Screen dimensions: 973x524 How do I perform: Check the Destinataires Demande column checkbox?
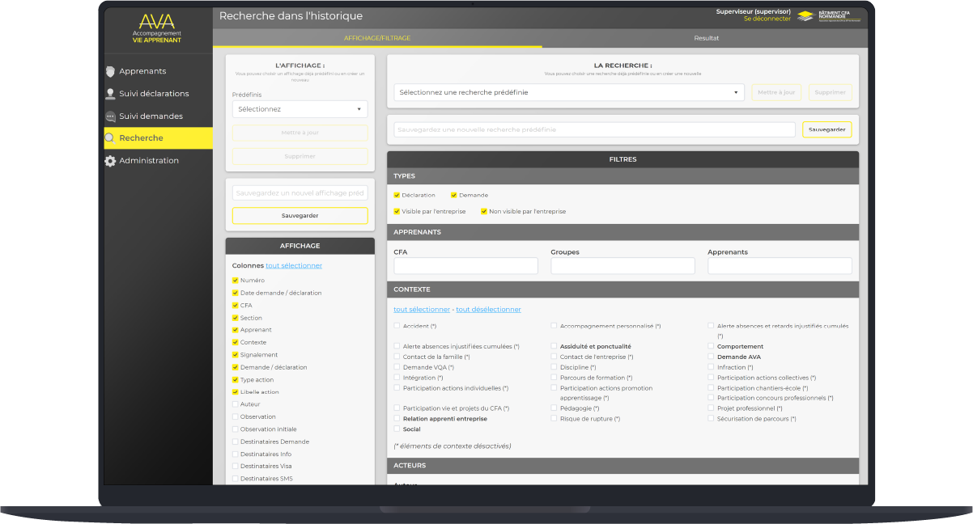235,442
